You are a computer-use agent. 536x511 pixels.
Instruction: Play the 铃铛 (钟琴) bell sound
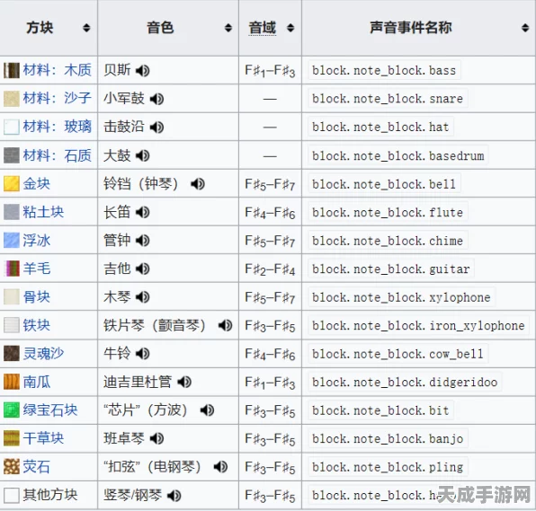point(198,184)
